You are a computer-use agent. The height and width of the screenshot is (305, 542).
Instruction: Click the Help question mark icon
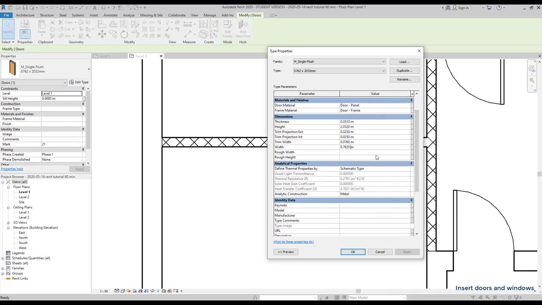499,8
